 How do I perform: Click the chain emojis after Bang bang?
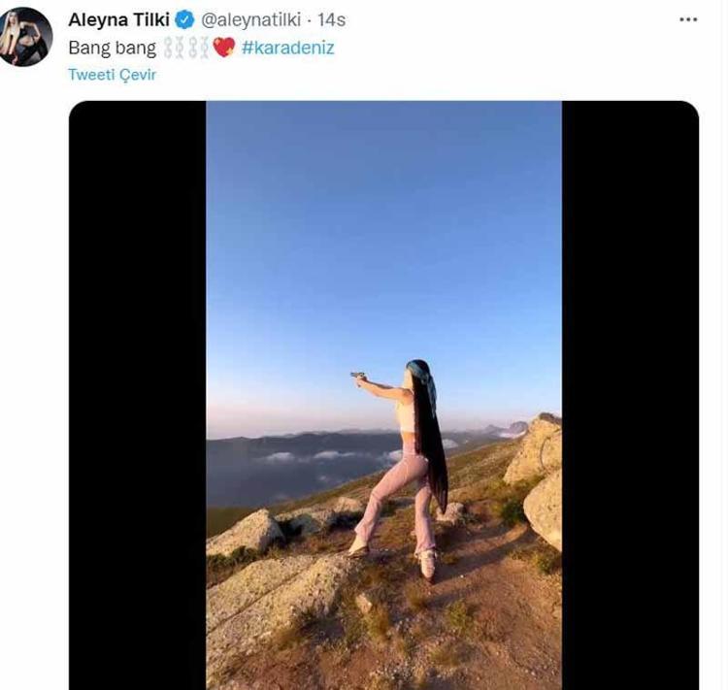[186, 47]
